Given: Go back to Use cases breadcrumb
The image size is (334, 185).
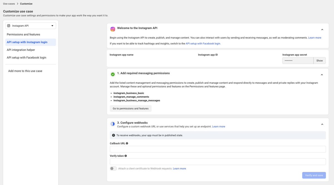Looking at the screenshot, I should (x=9, y=4).
